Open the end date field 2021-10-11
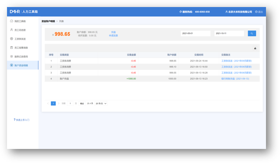 pos(229,33)
